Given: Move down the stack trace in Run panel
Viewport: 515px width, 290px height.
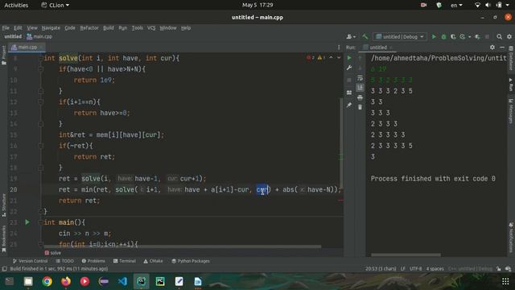Looking at the screenshot, I should [x=360, y=68].
